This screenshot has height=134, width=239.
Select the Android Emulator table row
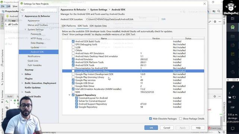(x=133, y=59)
